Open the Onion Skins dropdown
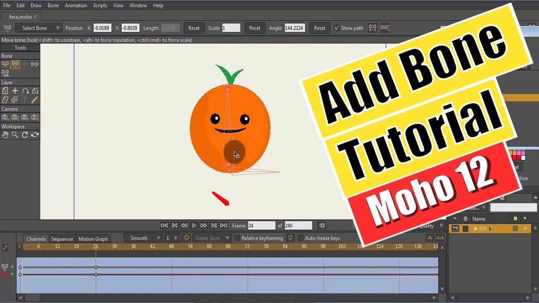 (x=211, y=238)
